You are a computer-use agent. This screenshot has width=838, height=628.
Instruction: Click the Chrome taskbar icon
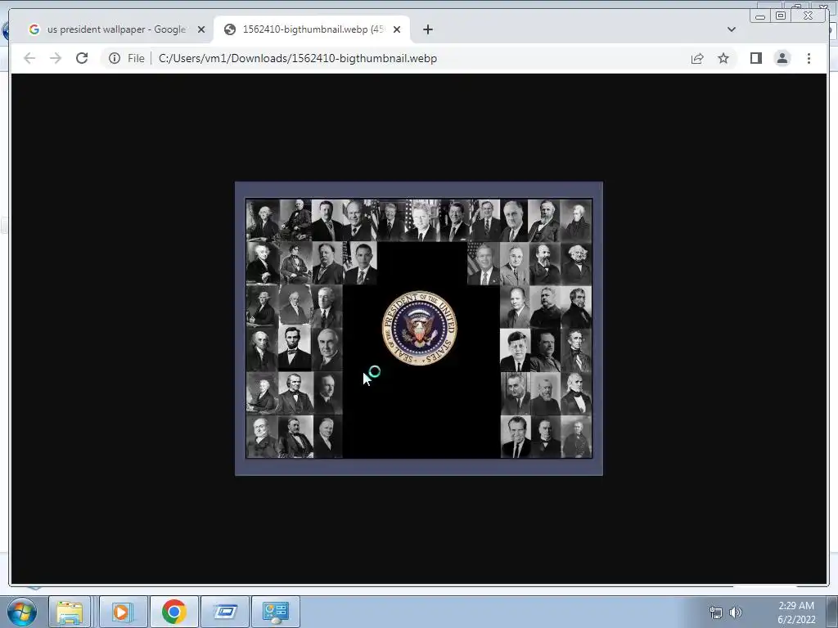coord(173,612)
